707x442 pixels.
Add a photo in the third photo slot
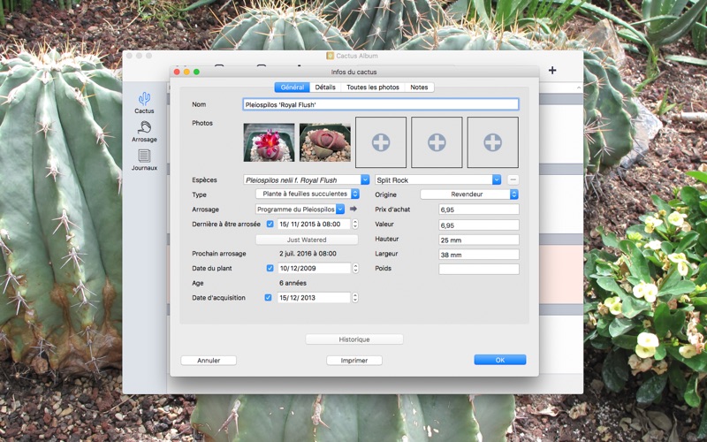[381, 142]
